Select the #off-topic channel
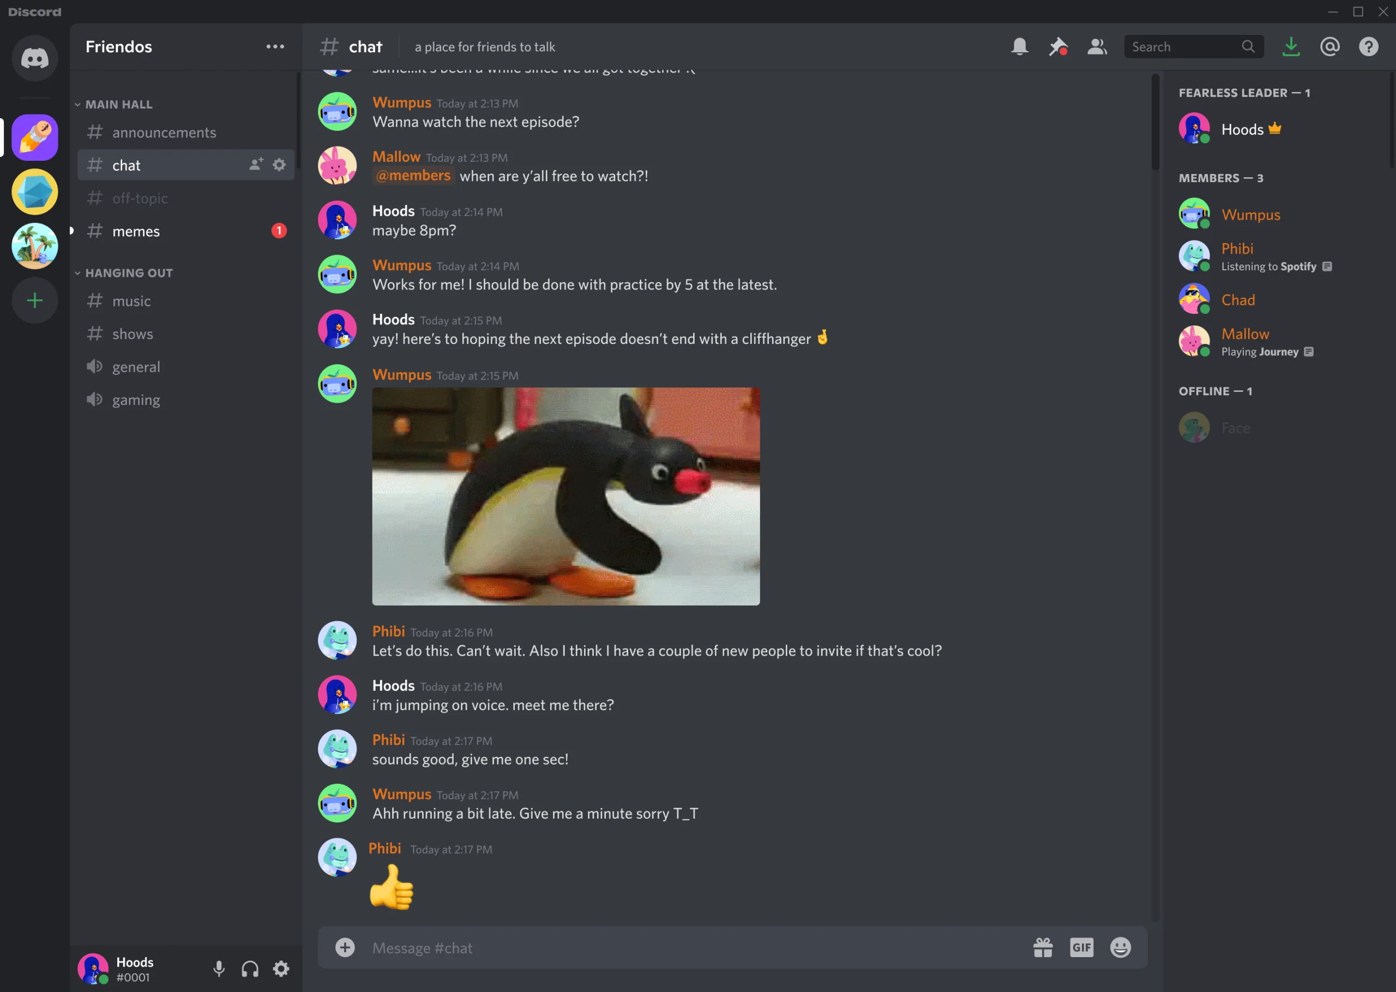This screenshot has width=1396, height=992. [x=140, y=197]
